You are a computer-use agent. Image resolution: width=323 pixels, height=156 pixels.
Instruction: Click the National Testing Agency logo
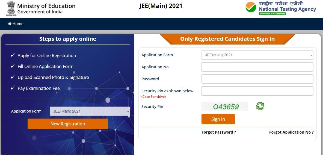[281, 8]
